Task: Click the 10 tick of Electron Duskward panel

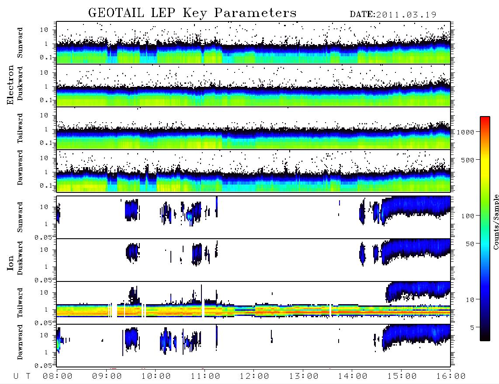Action: [x=44, y=72]
